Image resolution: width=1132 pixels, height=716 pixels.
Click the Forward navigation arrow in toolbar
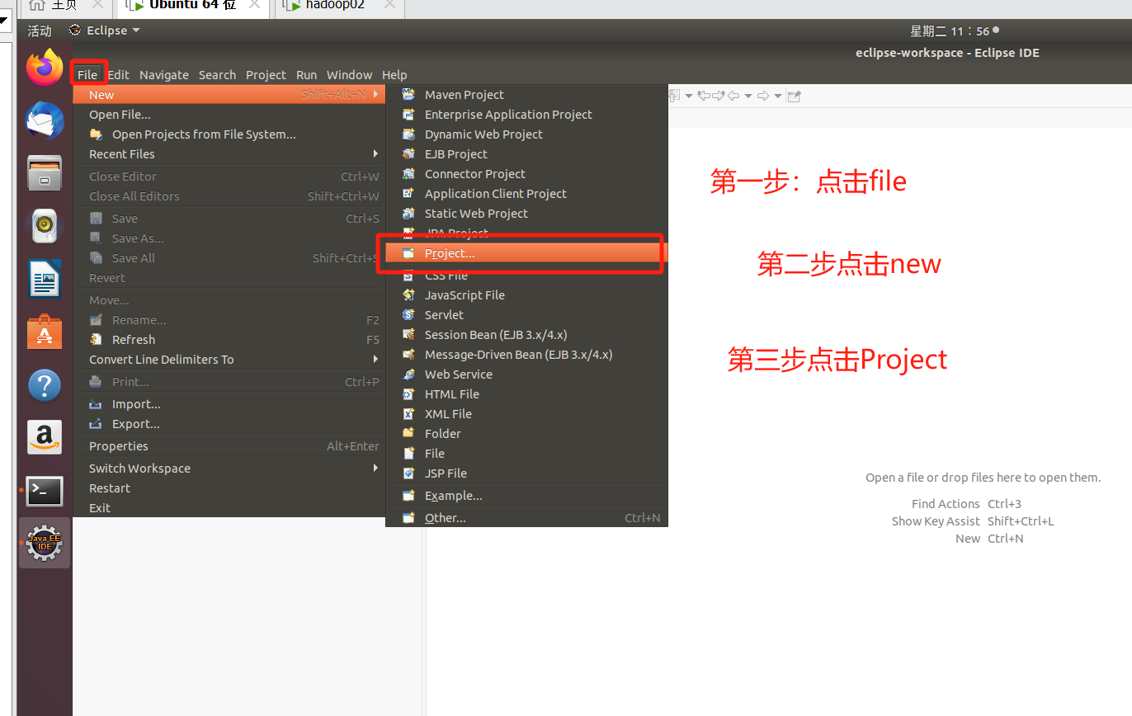763,96
